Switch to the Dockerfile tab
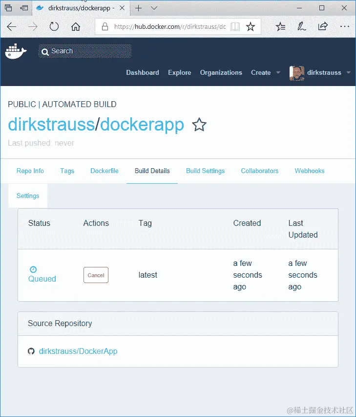 pyautogui.click(x=105, y=171)
